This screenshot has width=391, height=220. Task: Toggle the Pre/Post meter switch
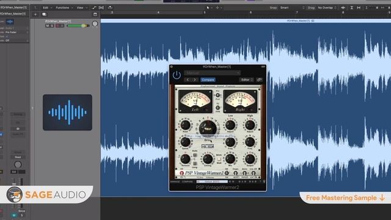pyautogui.click(x=217, y=95)
